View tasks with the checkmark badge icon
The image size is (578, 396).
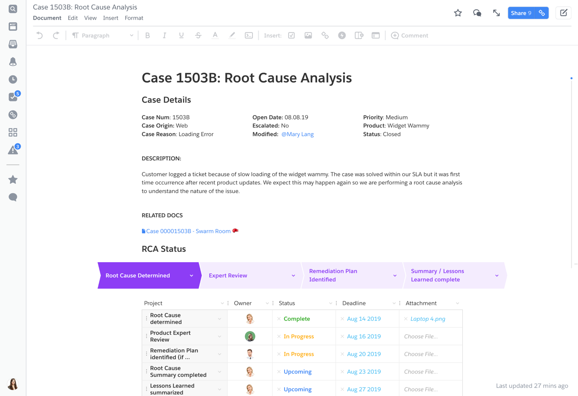(x=12, y=97)
